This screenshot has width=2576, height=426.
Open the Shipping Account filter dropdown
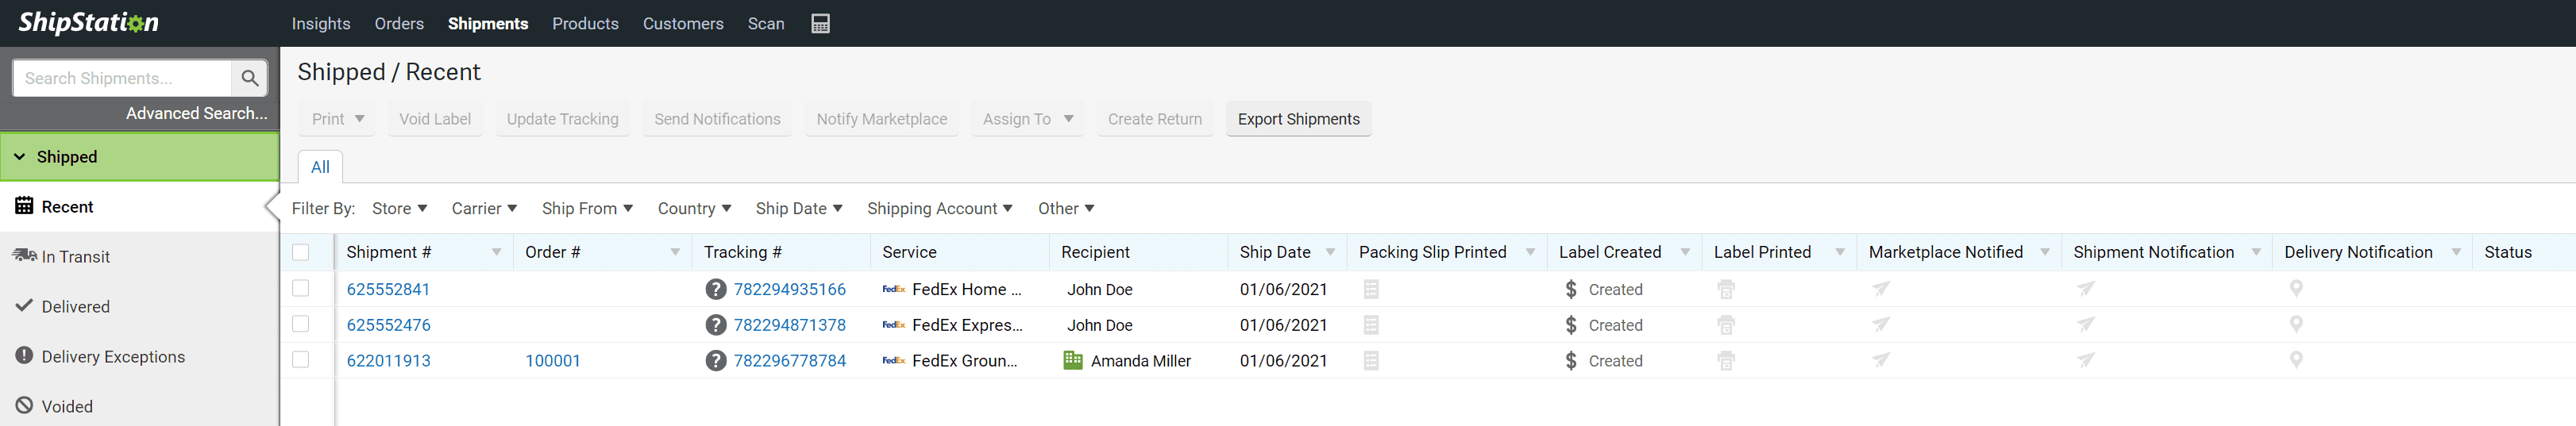[939, 208]
